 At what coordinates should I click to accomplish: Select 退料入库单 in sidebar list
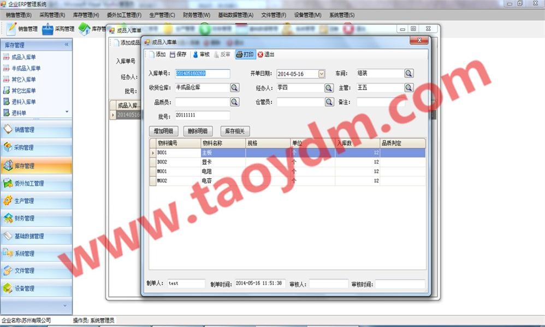pos(23,101)
